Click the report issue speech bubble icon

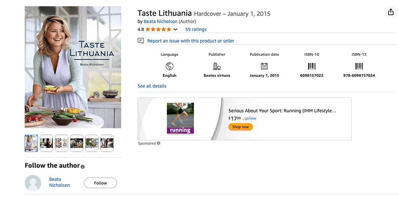(141, 41)
